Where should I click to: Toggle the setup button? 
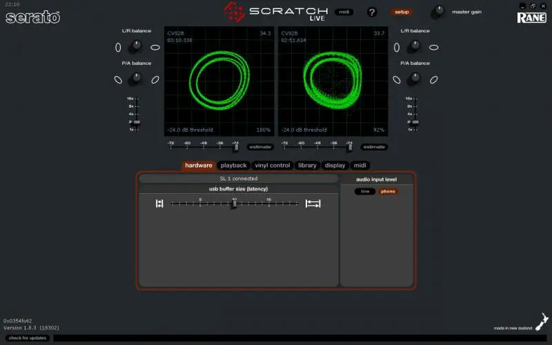(402, 12)
